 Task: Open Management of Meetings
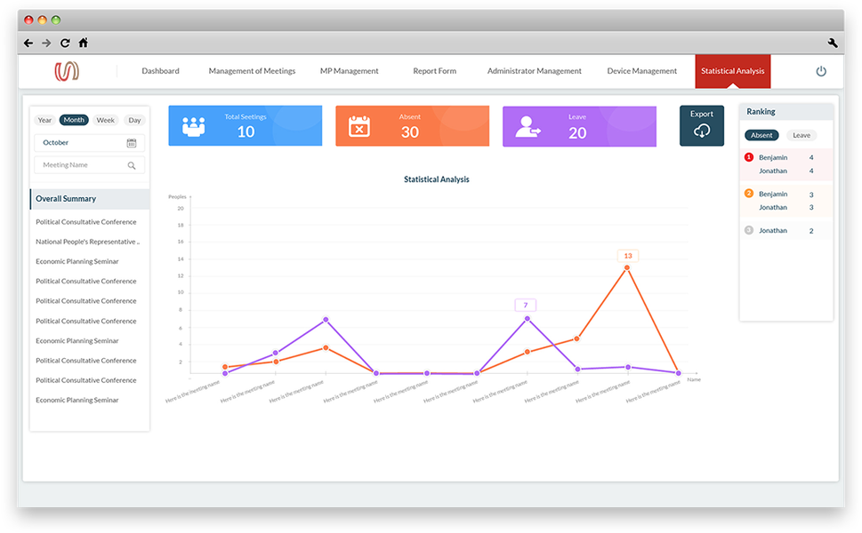[252, 71]
